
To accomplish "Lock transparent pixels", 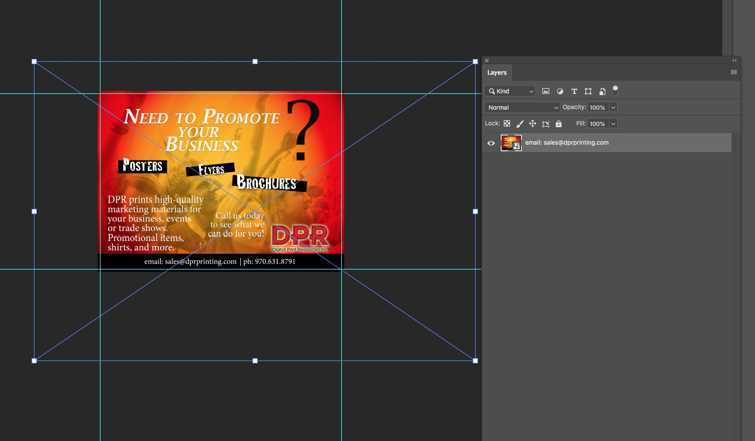I will click(507, 124).
